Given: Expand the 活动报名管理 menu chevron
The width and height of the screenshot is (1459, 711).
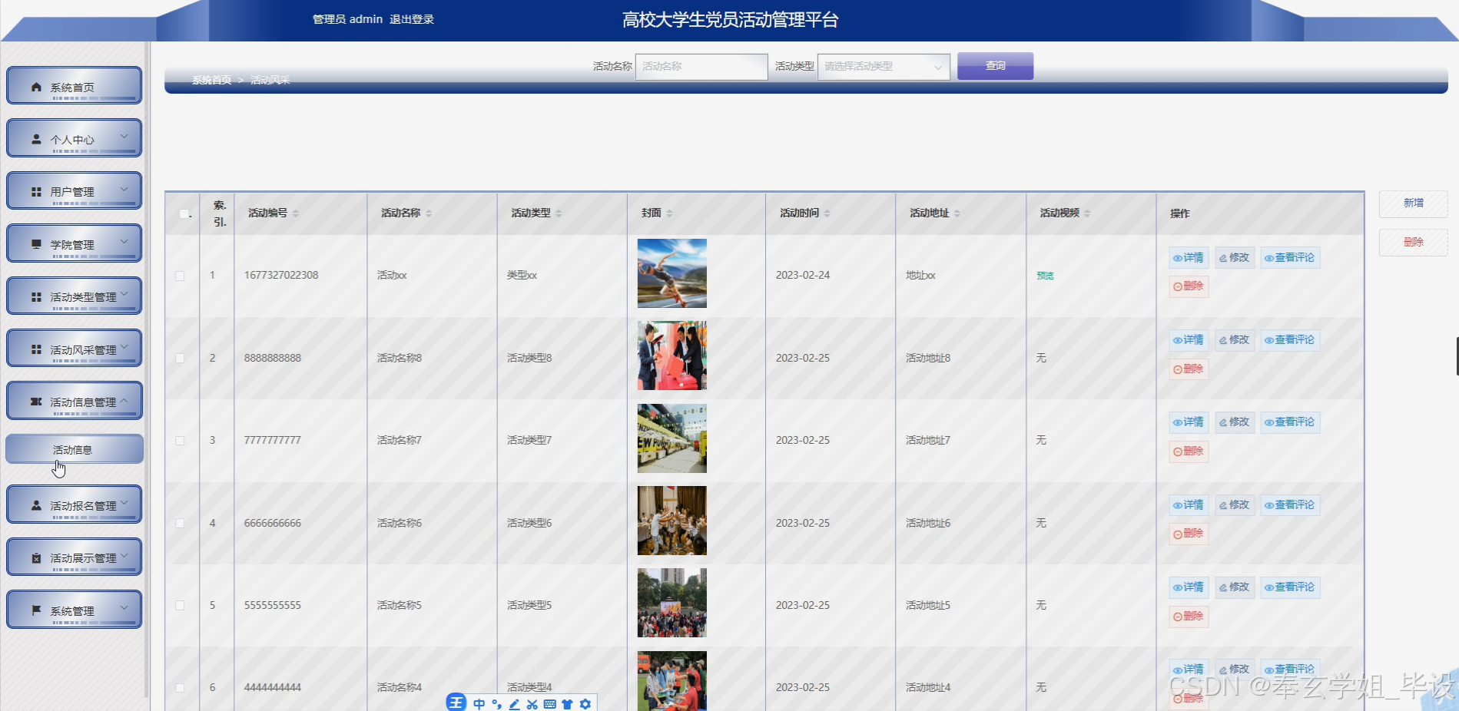Looking at the screenshot, I should tap(124, 503).
